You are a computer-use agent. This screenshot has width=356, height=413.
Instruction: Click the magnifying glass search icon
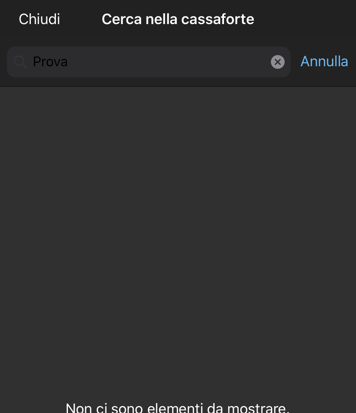[20, 62]
